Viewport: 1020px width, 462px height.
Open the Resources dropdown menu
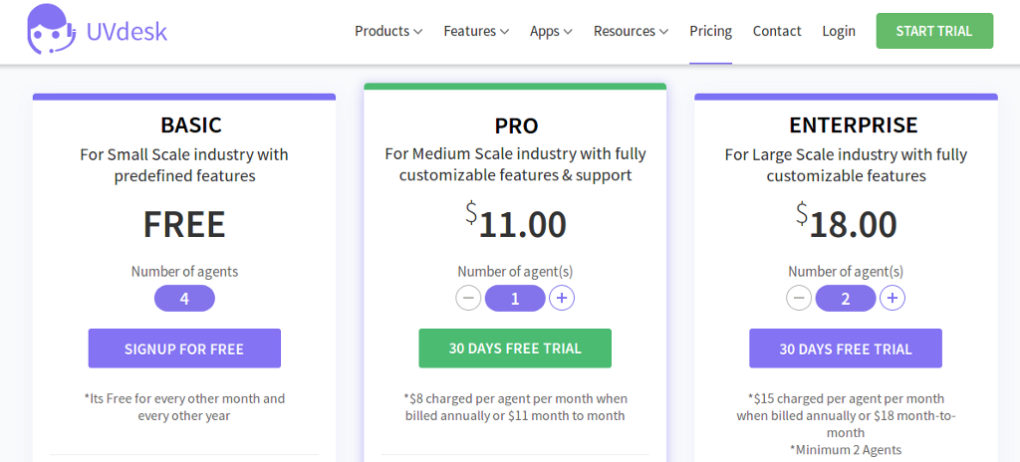tap(631, 31)
